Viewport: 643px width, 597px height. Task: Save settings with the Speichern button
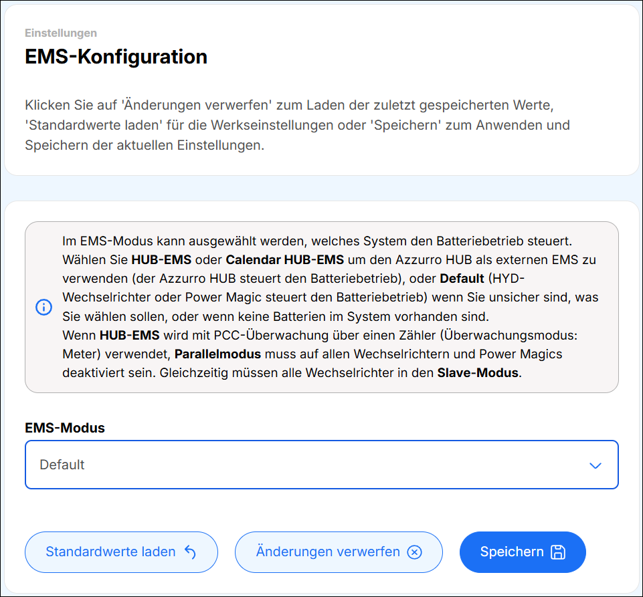[523, 552]
